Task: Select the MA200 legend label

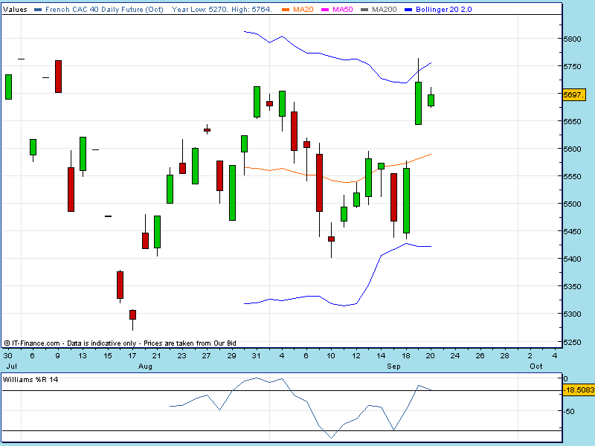Action: [x=384, y=9]
